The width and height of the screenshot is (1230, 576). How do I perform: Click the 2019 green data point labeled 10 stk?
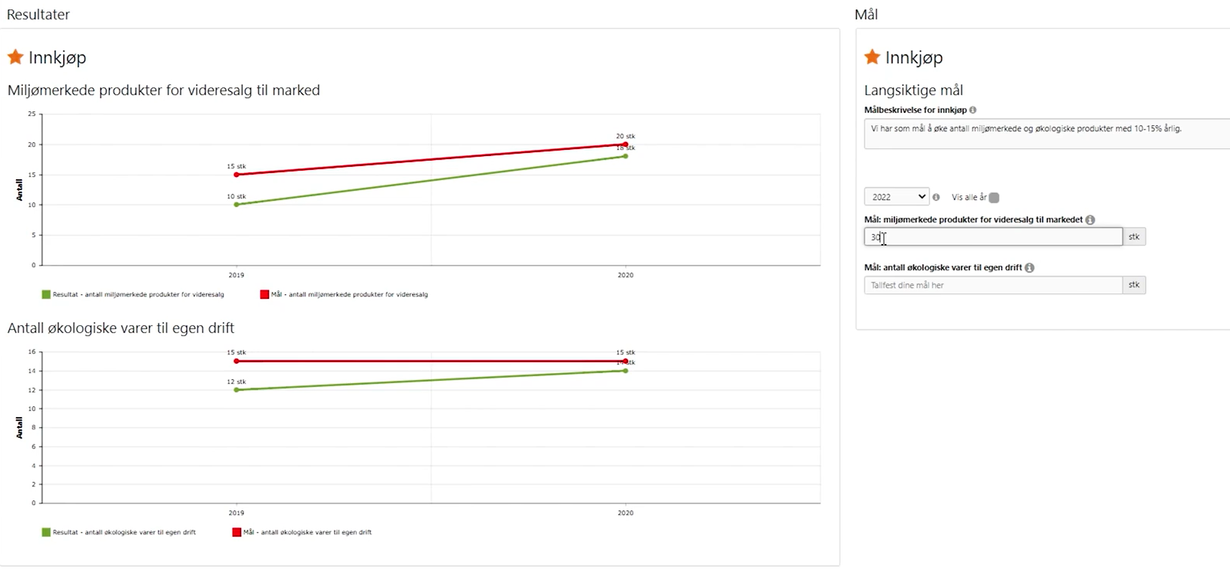click(x=236, y=205)
